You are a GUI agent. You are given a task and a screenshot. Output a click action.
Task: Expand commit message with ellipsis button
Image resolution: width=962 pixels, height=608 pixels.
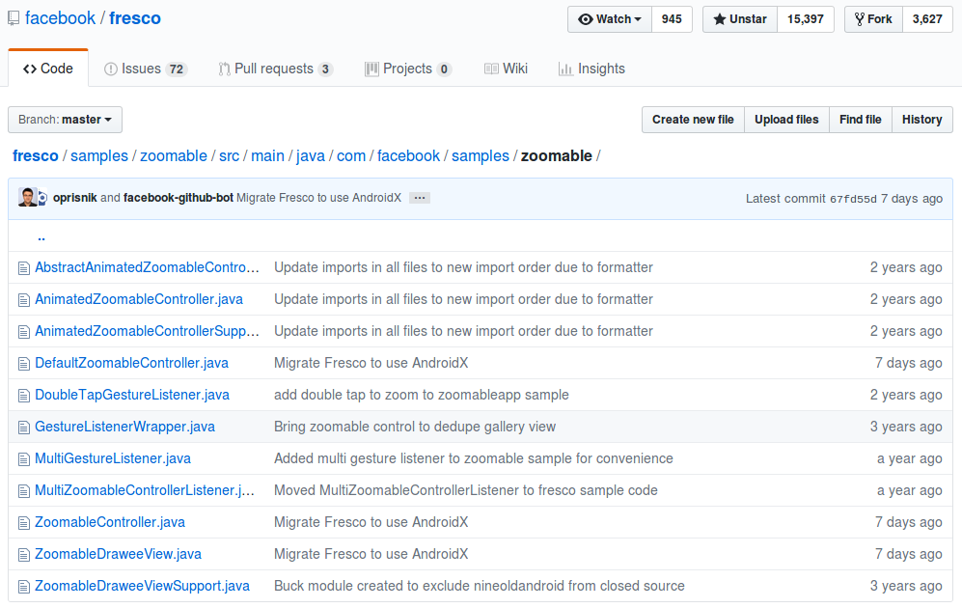click(x=420, y=198)
